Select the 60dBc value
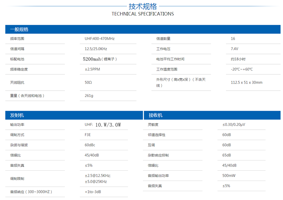 (x=90, y=145)
